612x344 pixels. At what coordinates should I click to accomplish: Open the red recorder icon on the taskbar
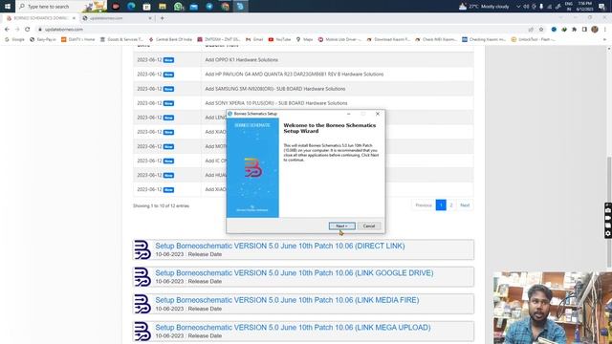[116, 7]
